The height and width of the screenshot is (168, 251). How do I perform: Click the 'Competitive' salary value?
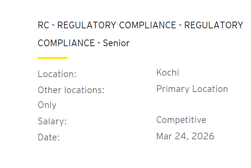click(x=181, y=120)
